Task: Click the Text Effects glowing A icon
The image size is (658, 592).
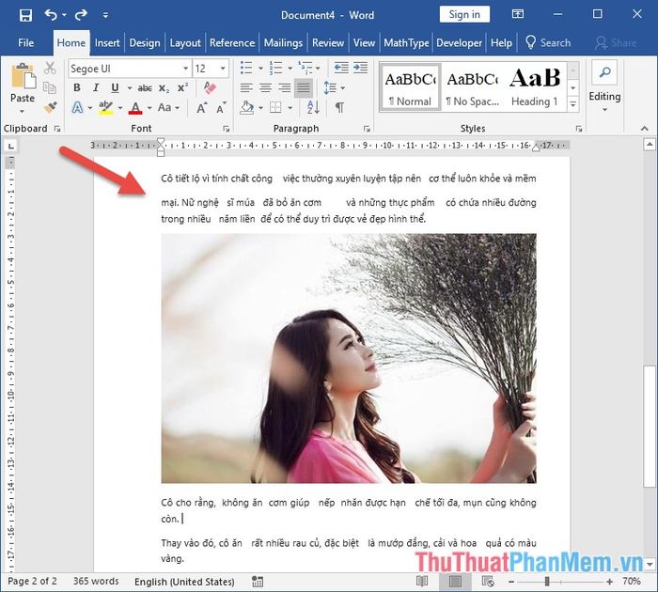Action: coord(77,108)
